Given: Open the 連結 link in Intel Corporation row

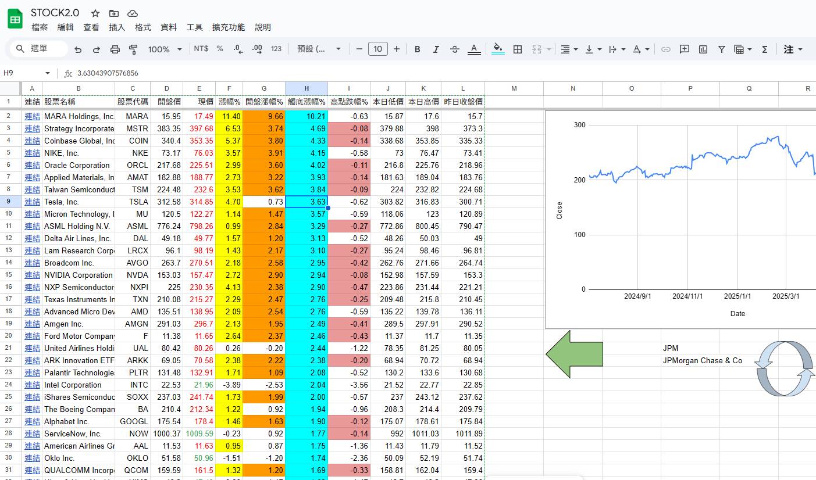Looking at the screenshot, I should (32, 385).
